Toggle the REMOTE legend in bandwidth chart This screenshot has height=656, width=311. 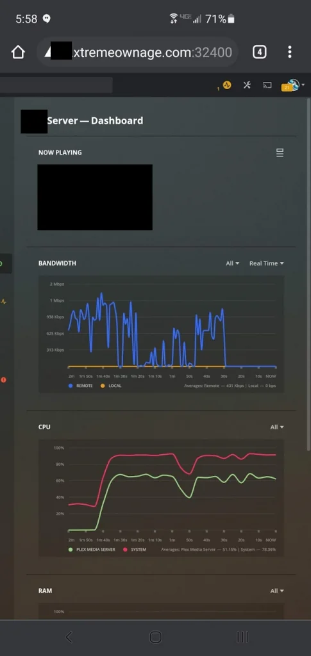pos(80,385)
